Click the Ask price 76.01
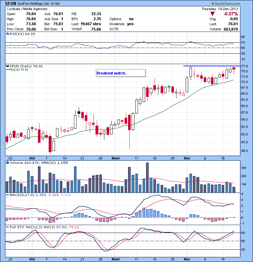253x262 pixels. coord(58,14)
